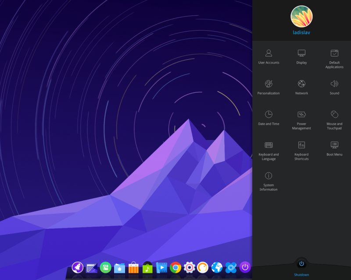Launch the rocket Launcher icon on the dock
The image size is (351, 280).
coord(77,268)
